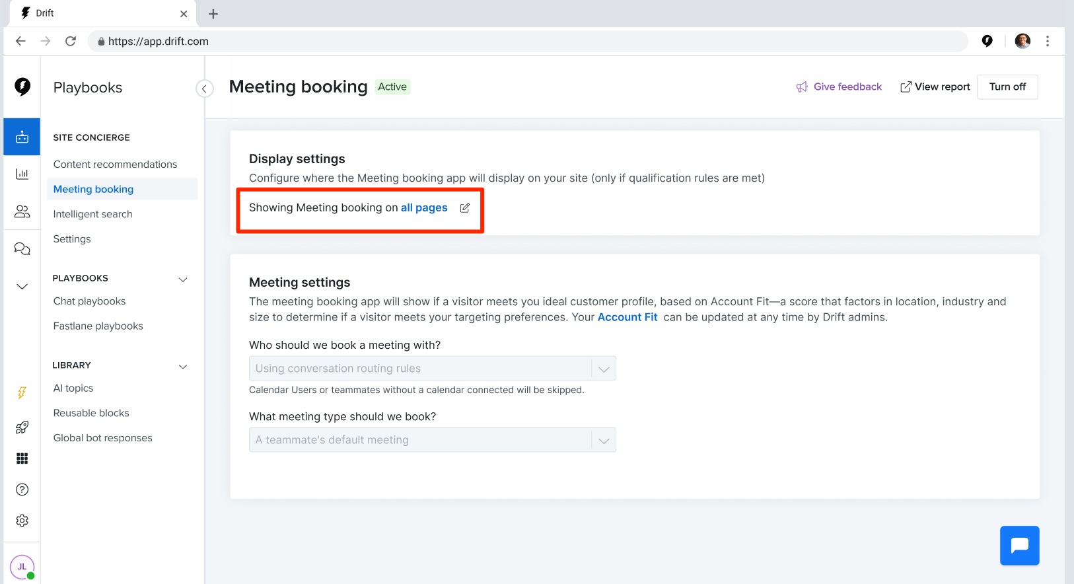The image size is (1074, 584).
Task: Click browser profile avatar
Action: [x=1022, y=41]
